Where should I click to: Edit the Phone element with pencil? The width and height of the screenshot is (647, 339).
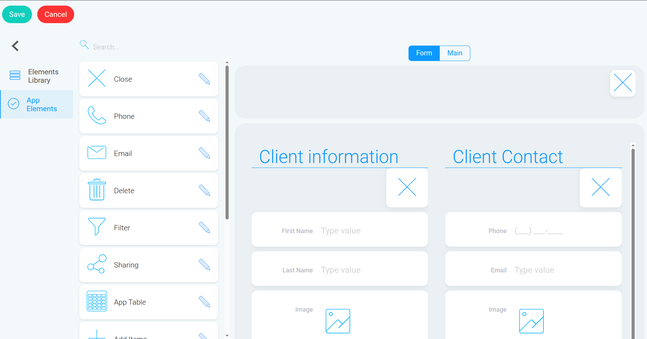pyautogui.click(x=204, y=116)
